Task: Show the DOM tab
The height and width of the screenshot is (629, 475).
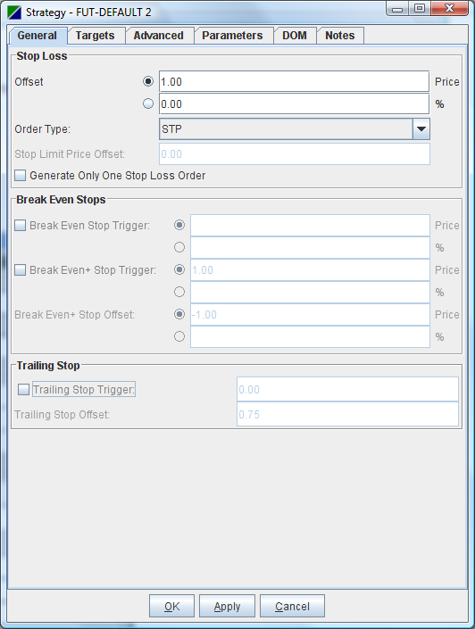Action: click(295, 36)
